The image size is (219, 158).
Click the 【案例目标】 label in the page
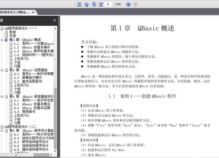pyautogui.click(x=89, y=106)
